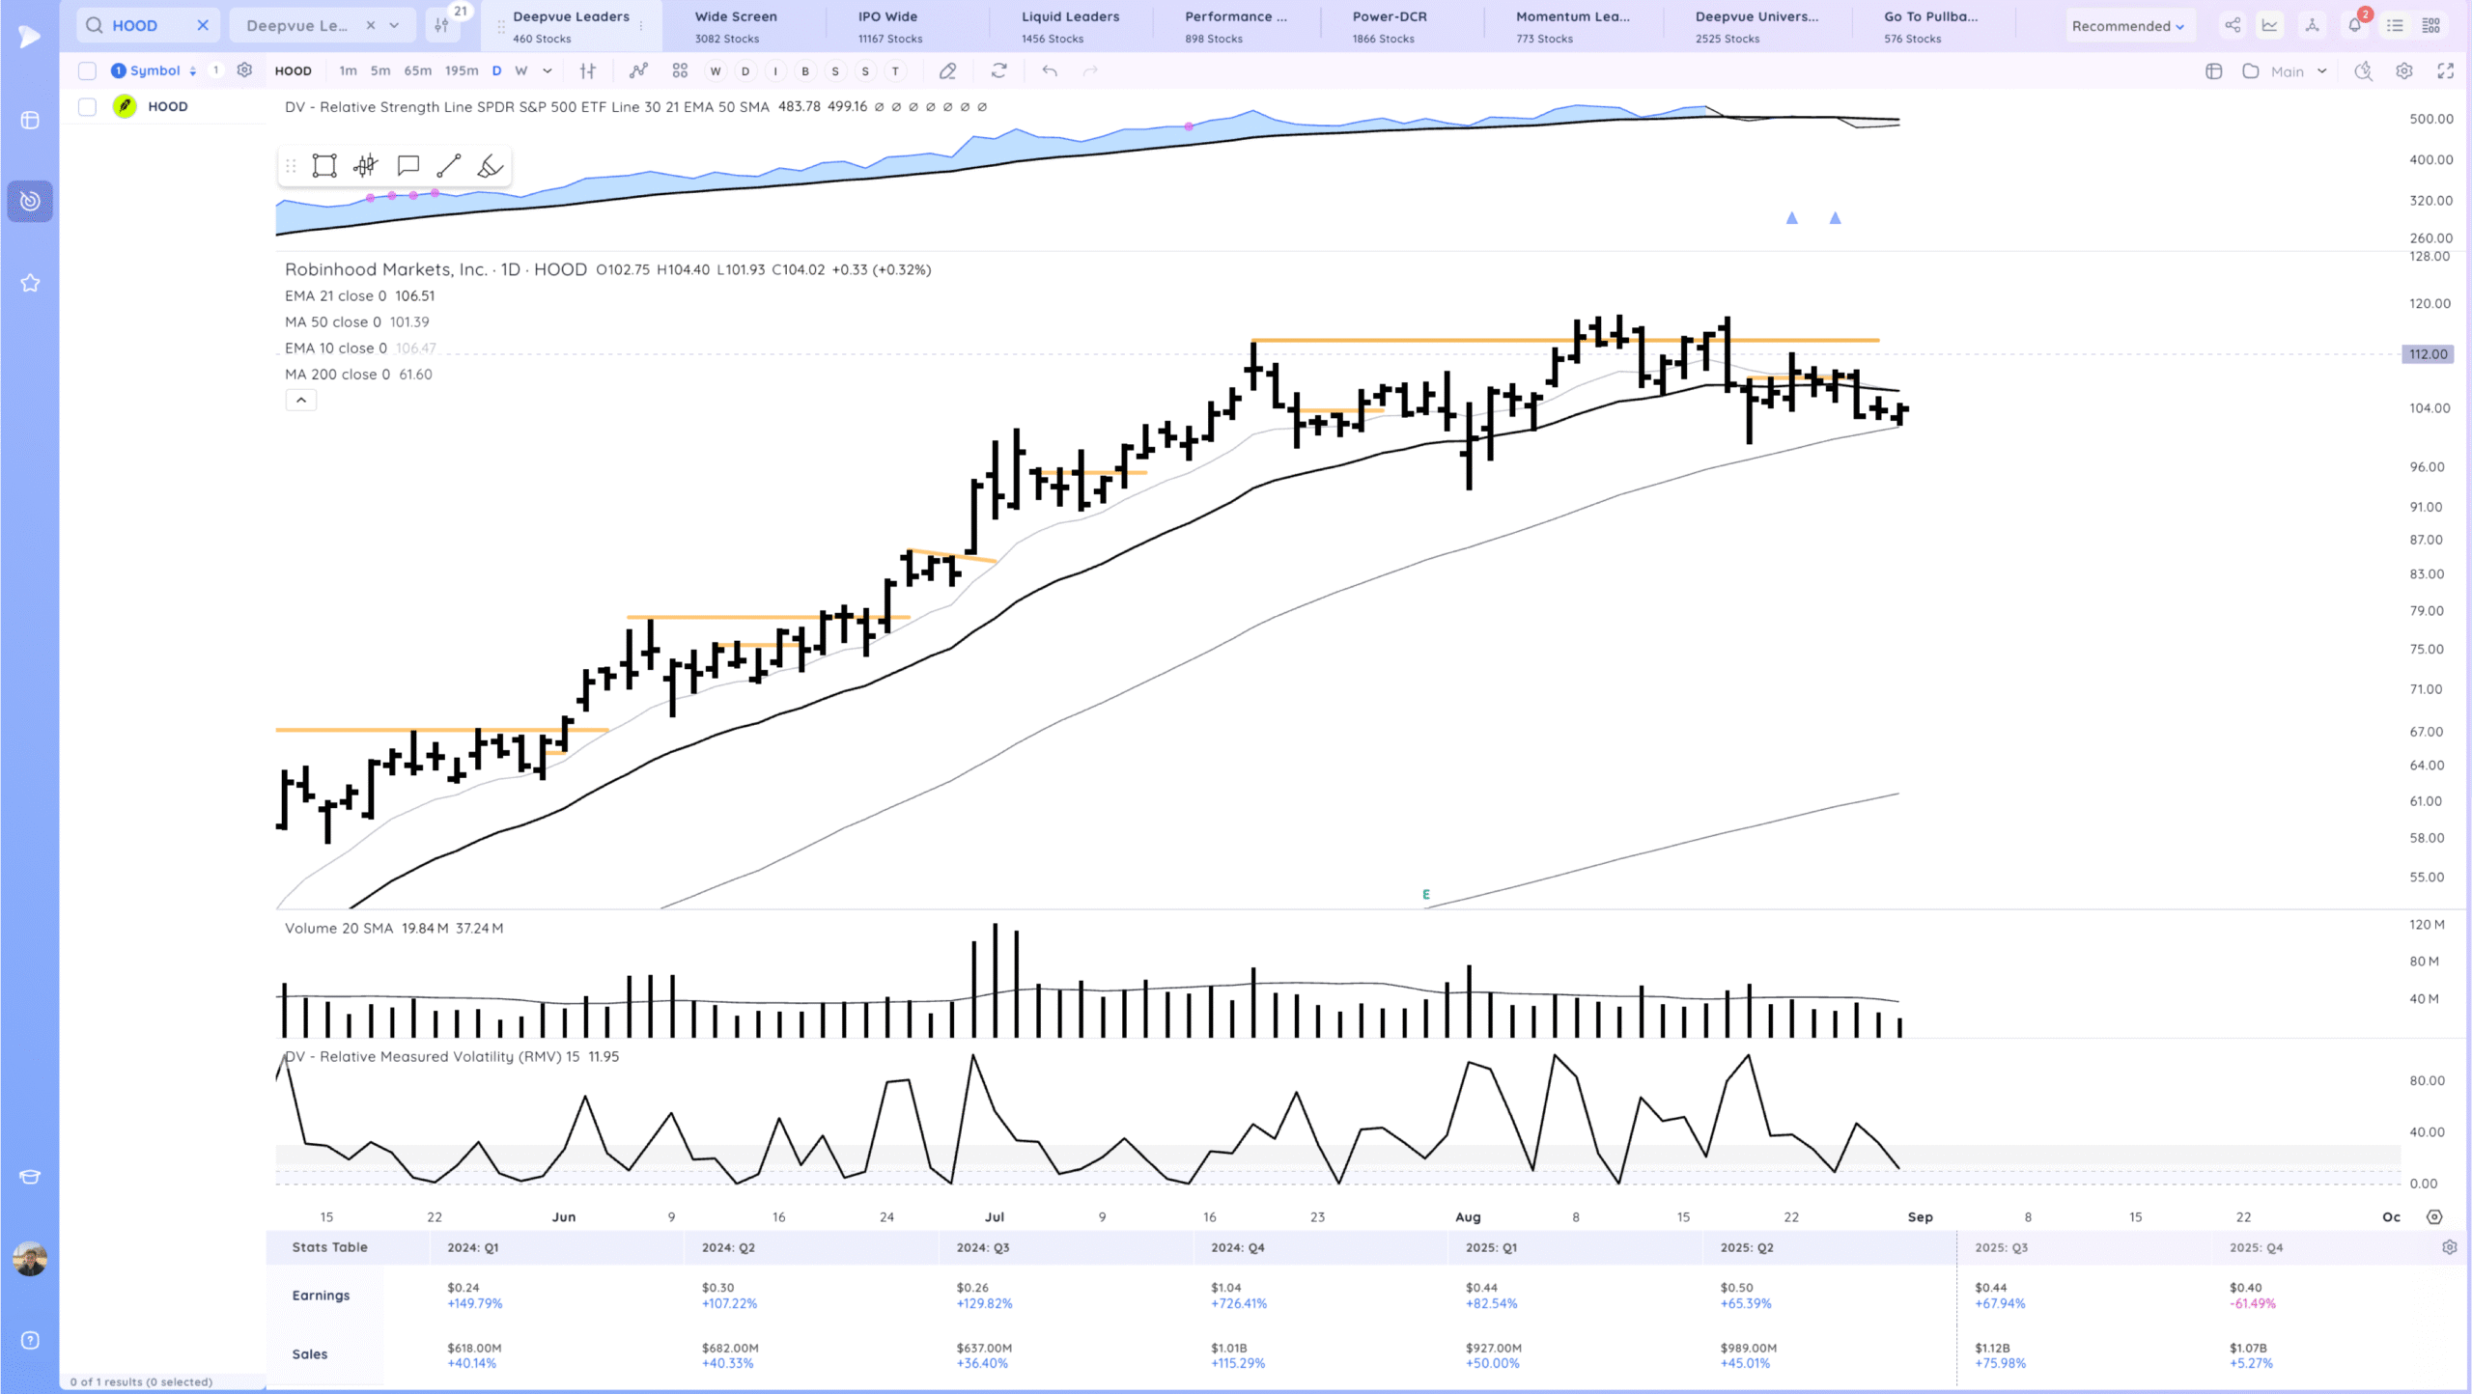Image resolution: width=2472 pixels, height=1394 pixels.
Task: Click the circled B toolbar button
Action: click(x=805, y=70)
